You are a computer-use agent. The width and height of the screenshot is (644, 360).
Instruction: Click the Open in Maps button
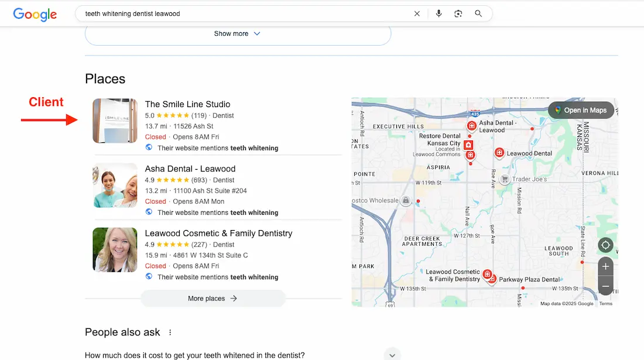point(581,110)
